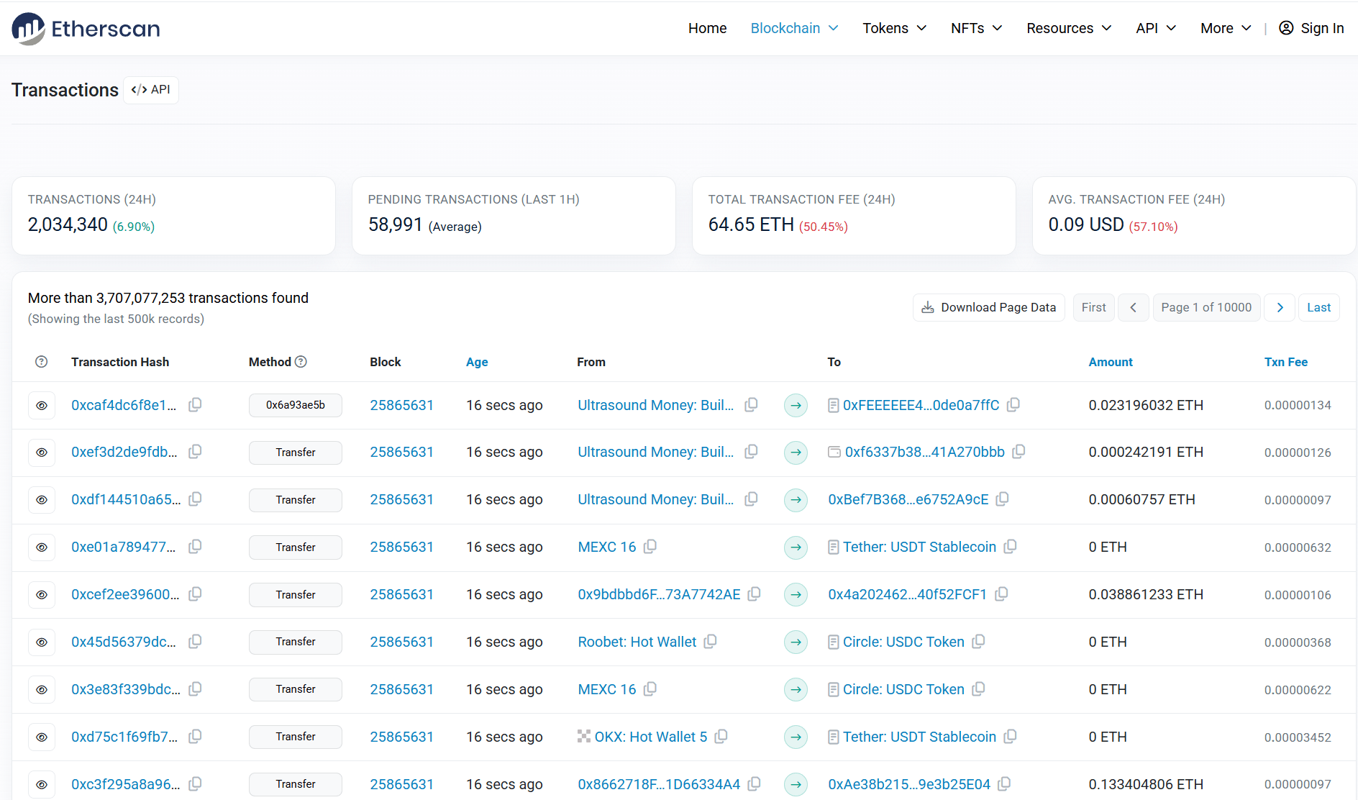This screenshot has width=1358, height=800.
Task: Preview transaction 0x3e83f339bdc with eye button
Action: click(x=42, y=690)
